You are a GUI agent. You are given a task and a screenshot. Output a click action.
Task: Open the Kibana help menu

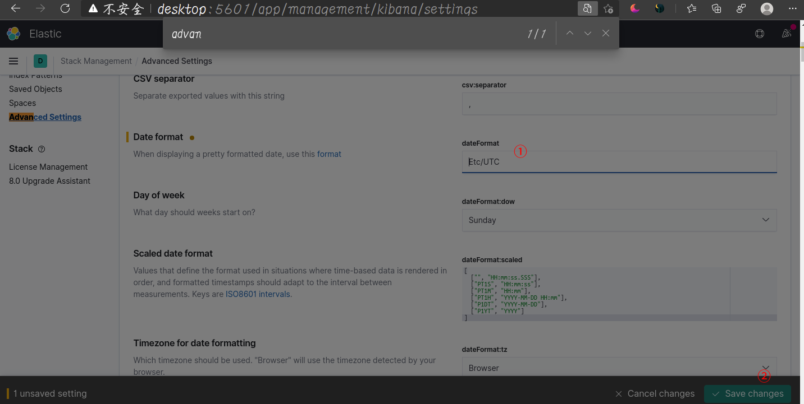[760, 34]
